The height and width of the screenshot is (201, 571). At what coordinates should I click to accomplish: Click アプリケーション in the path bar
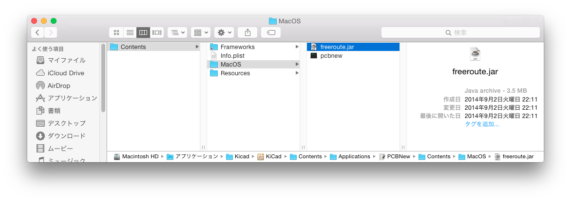[192, 156]
